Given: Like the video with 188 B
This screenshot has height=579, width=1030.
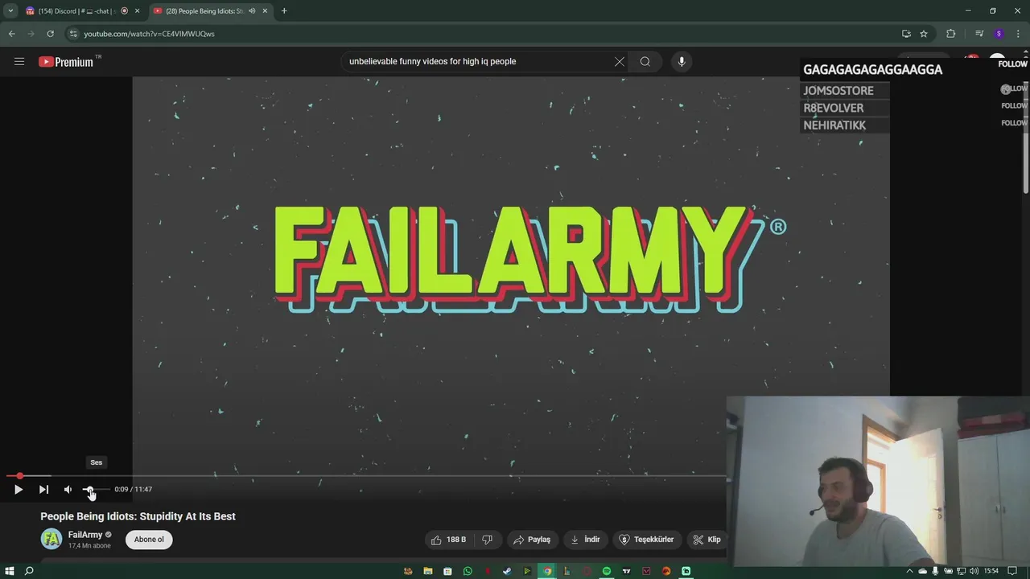Looking at the screenshot, I should (x=449, y=540).
